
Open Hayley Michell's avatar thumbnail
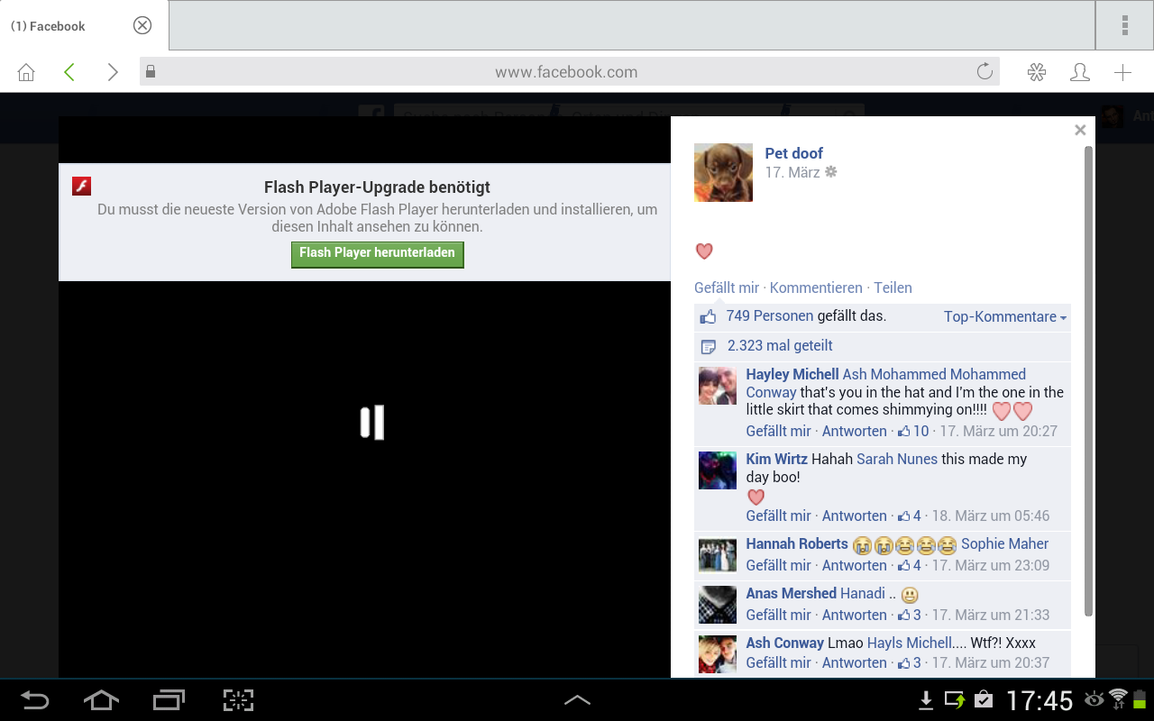718,386
